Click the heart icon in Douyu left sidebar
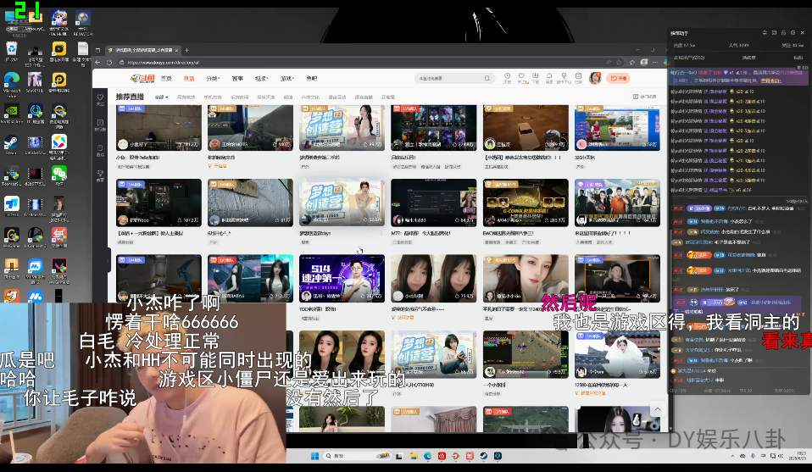This screenshot has height=472, width=812. [101, 97]
